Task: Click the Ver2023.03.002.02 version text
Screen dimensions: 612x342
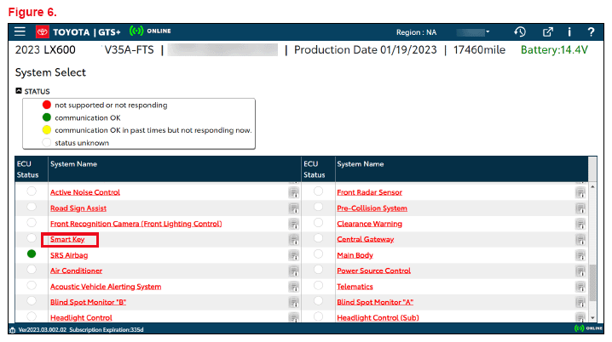Action: [42, 329]
